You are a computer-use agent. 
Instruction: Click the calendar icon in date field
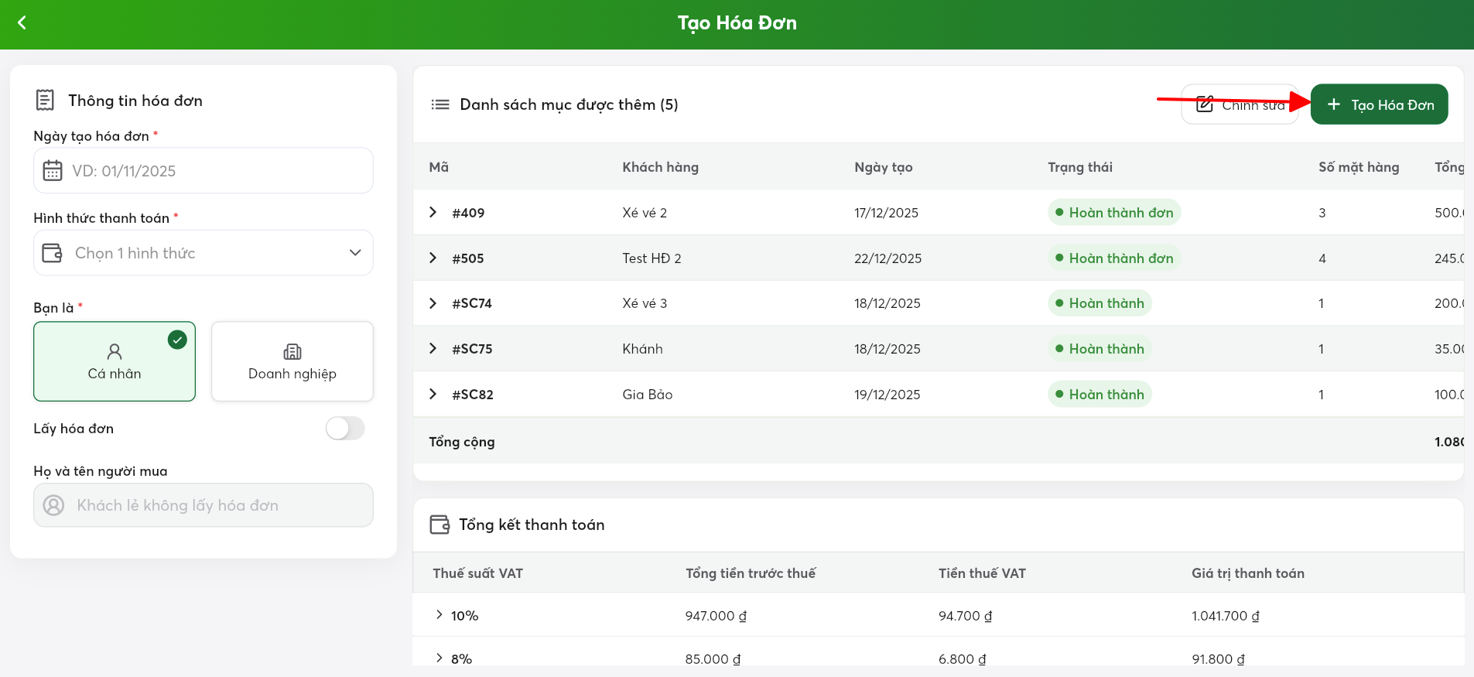(53, 170)
